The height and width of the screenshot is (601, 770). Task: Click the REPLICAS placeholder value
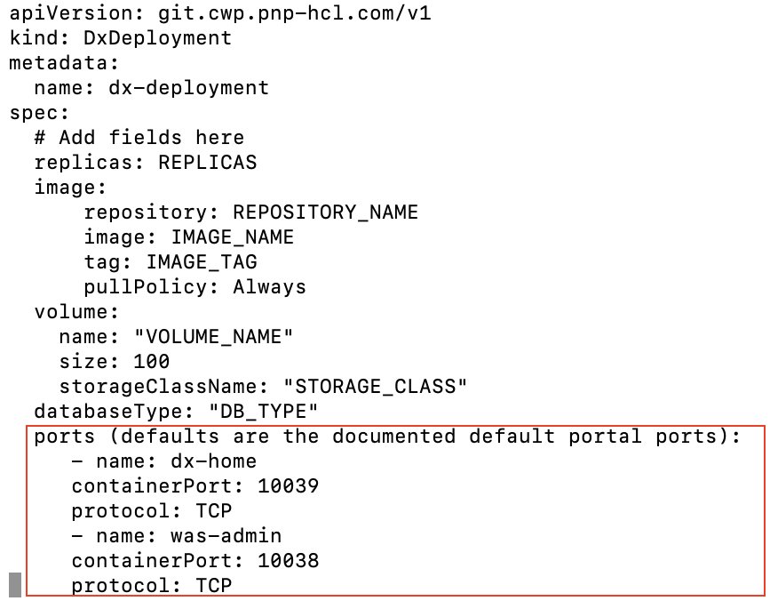[x=207, y=163]
